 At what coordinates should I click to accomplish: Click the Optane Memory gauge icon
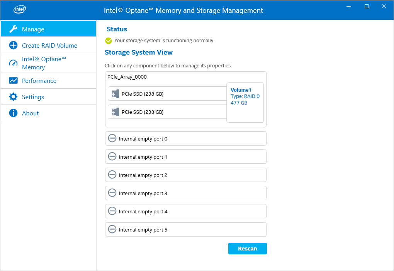pyautogui.click(x=13, y=63)
